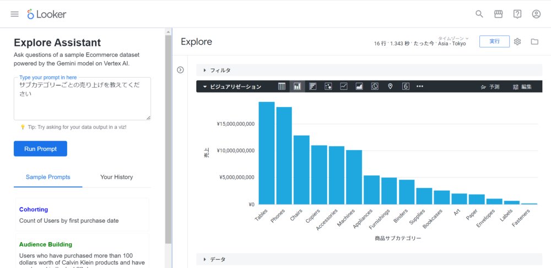Switch to Sample Prompts tab

48,177
